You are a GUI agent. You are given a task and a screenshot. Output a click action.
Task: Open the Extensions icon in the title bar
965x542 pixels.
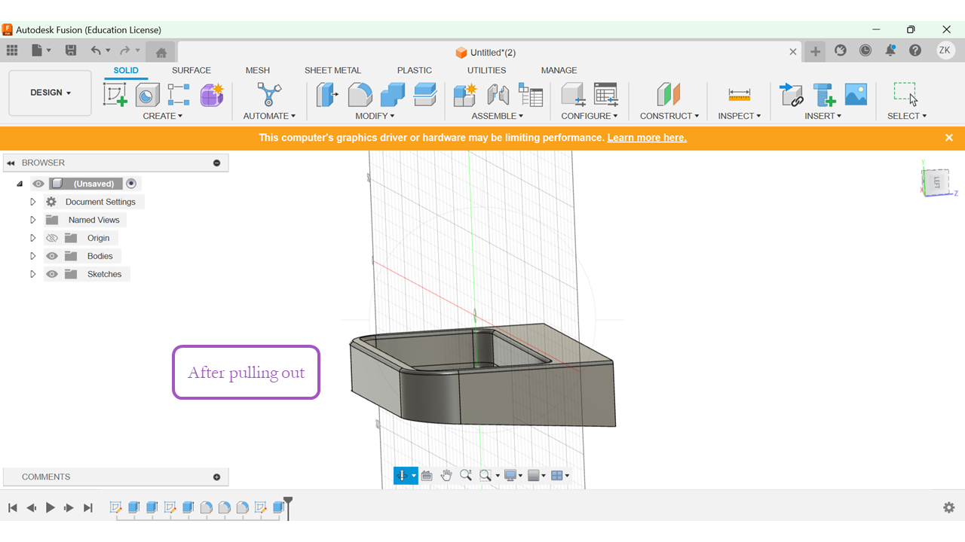(841, 50)
